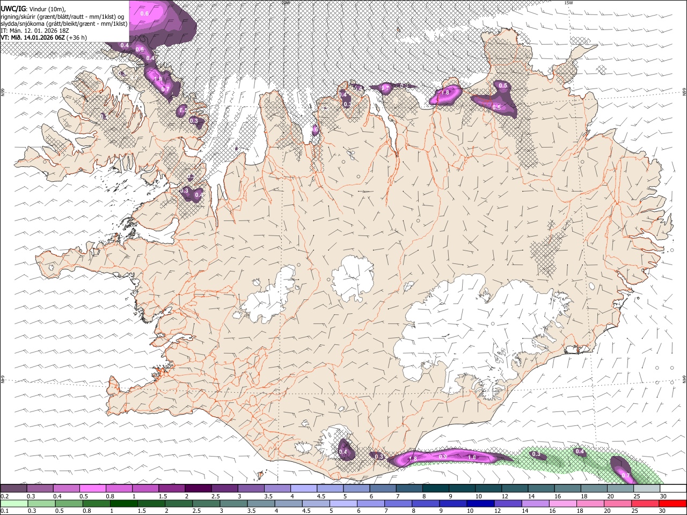687x515 pixels.
Task: Click the 1.0 snowfall value in Westfjords
Action: 157,79
